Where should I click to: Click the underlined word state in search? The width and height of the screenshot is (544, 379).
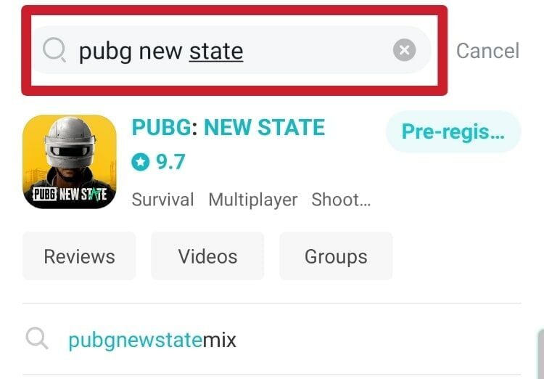pos(216,52)
